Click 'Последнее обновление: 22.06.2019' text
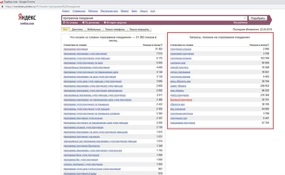This screenshot has width=285, height=175. [252, 29]
